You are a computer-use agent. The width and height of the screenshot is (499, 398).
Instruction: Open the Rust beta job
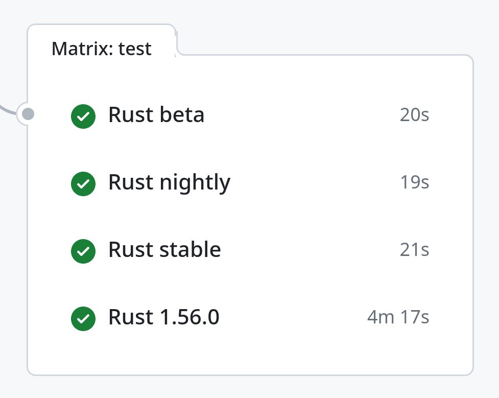pos(156,115)
